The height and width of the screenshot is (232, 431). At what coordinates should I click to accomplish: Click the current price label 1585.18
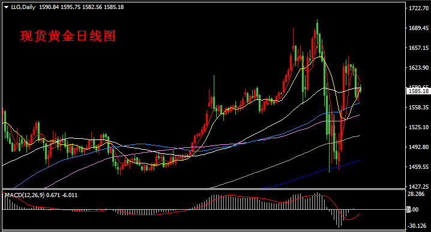418,91
